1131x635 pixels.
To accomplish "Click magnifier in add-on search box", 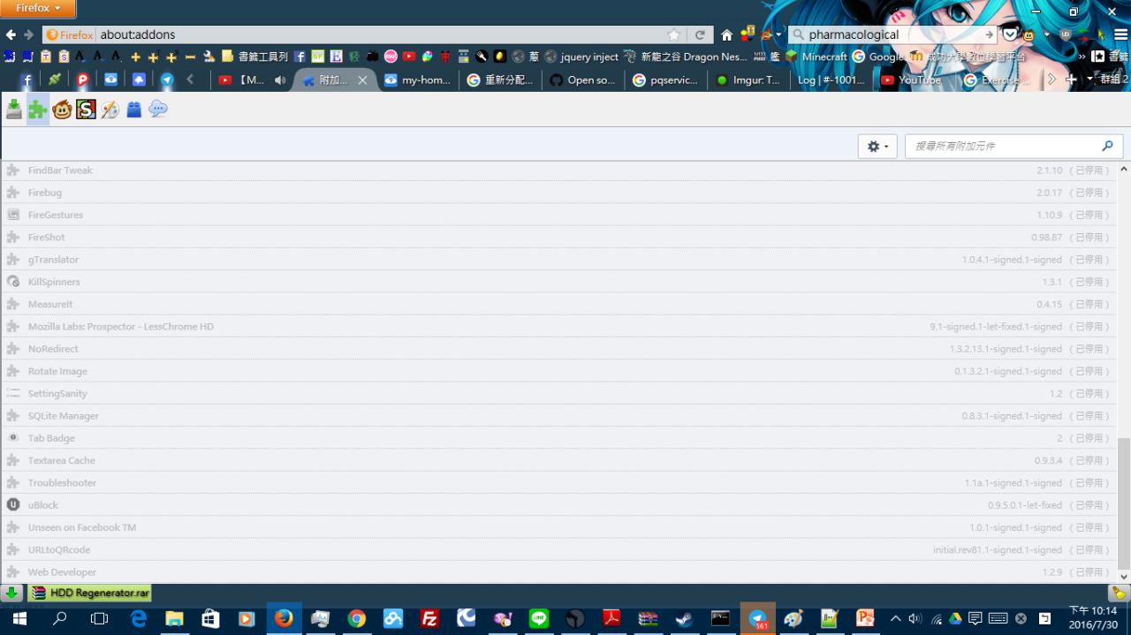I will 1108,147.
